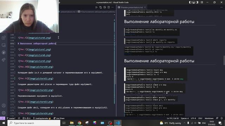Open the Remote Explorer activity bar icon

click(x=4, y=45)
